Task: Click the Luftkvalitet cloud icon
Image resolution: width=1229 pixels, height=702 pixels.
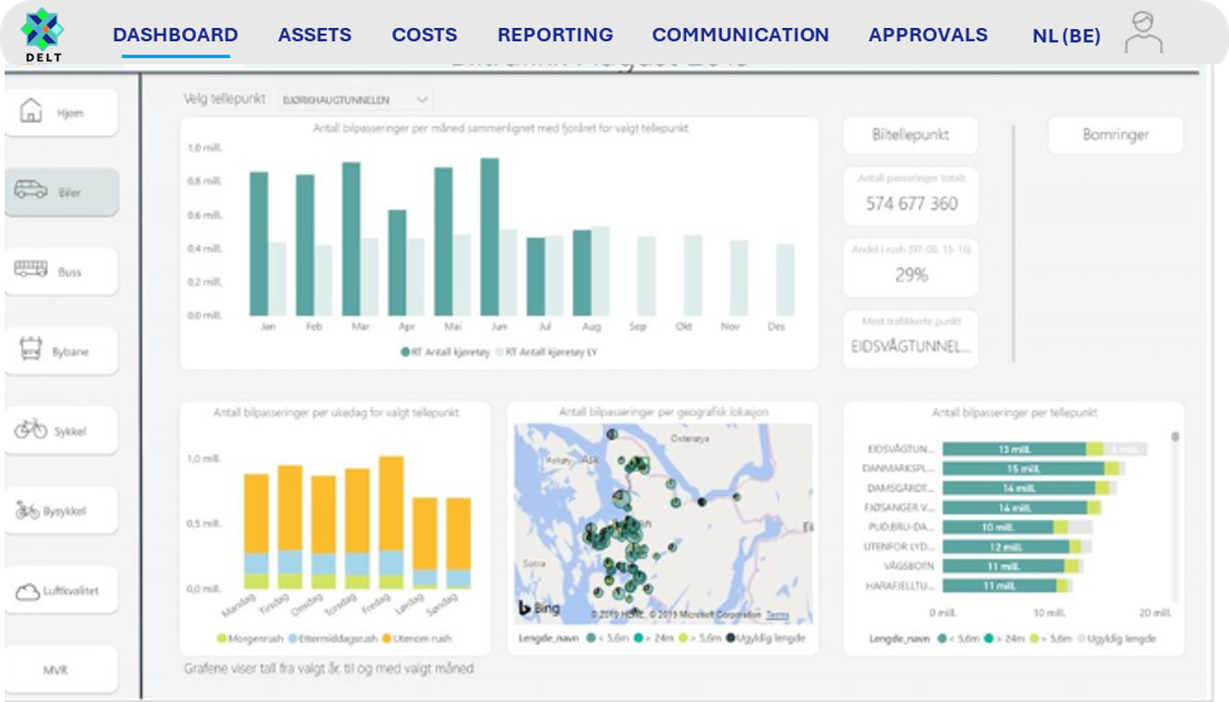Action: pos(27,591)
